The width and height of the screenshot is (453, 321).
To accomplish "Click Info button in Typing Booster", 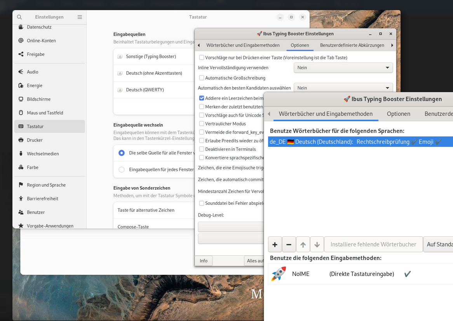I will pos(204,261).
